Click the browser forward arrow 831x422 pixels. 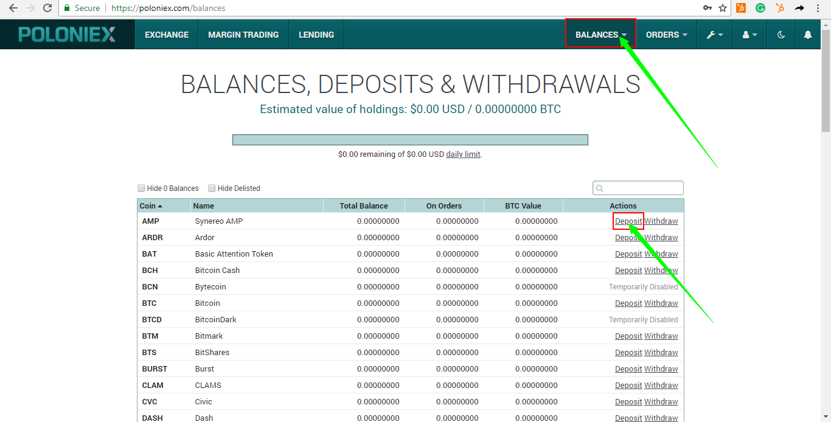click(x=30, y=9)
